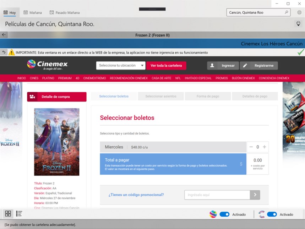Open PROMOS menu item
This screenshot has height=229, width=305.
click(x=222, y=78)
